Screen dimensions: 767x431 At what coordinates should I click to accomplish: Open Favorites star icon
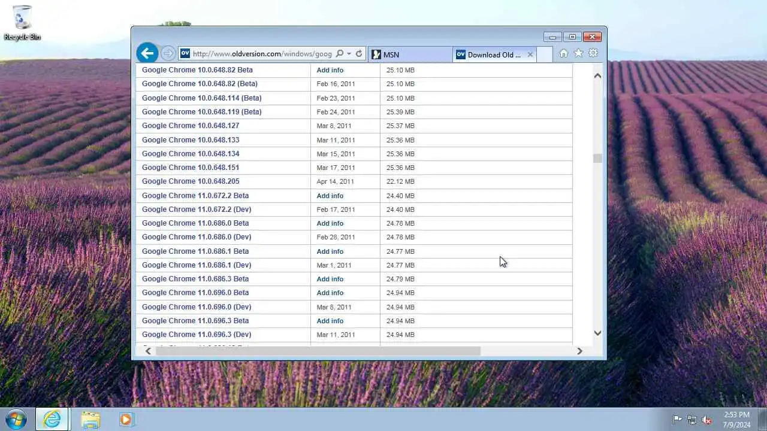point(578,53)
